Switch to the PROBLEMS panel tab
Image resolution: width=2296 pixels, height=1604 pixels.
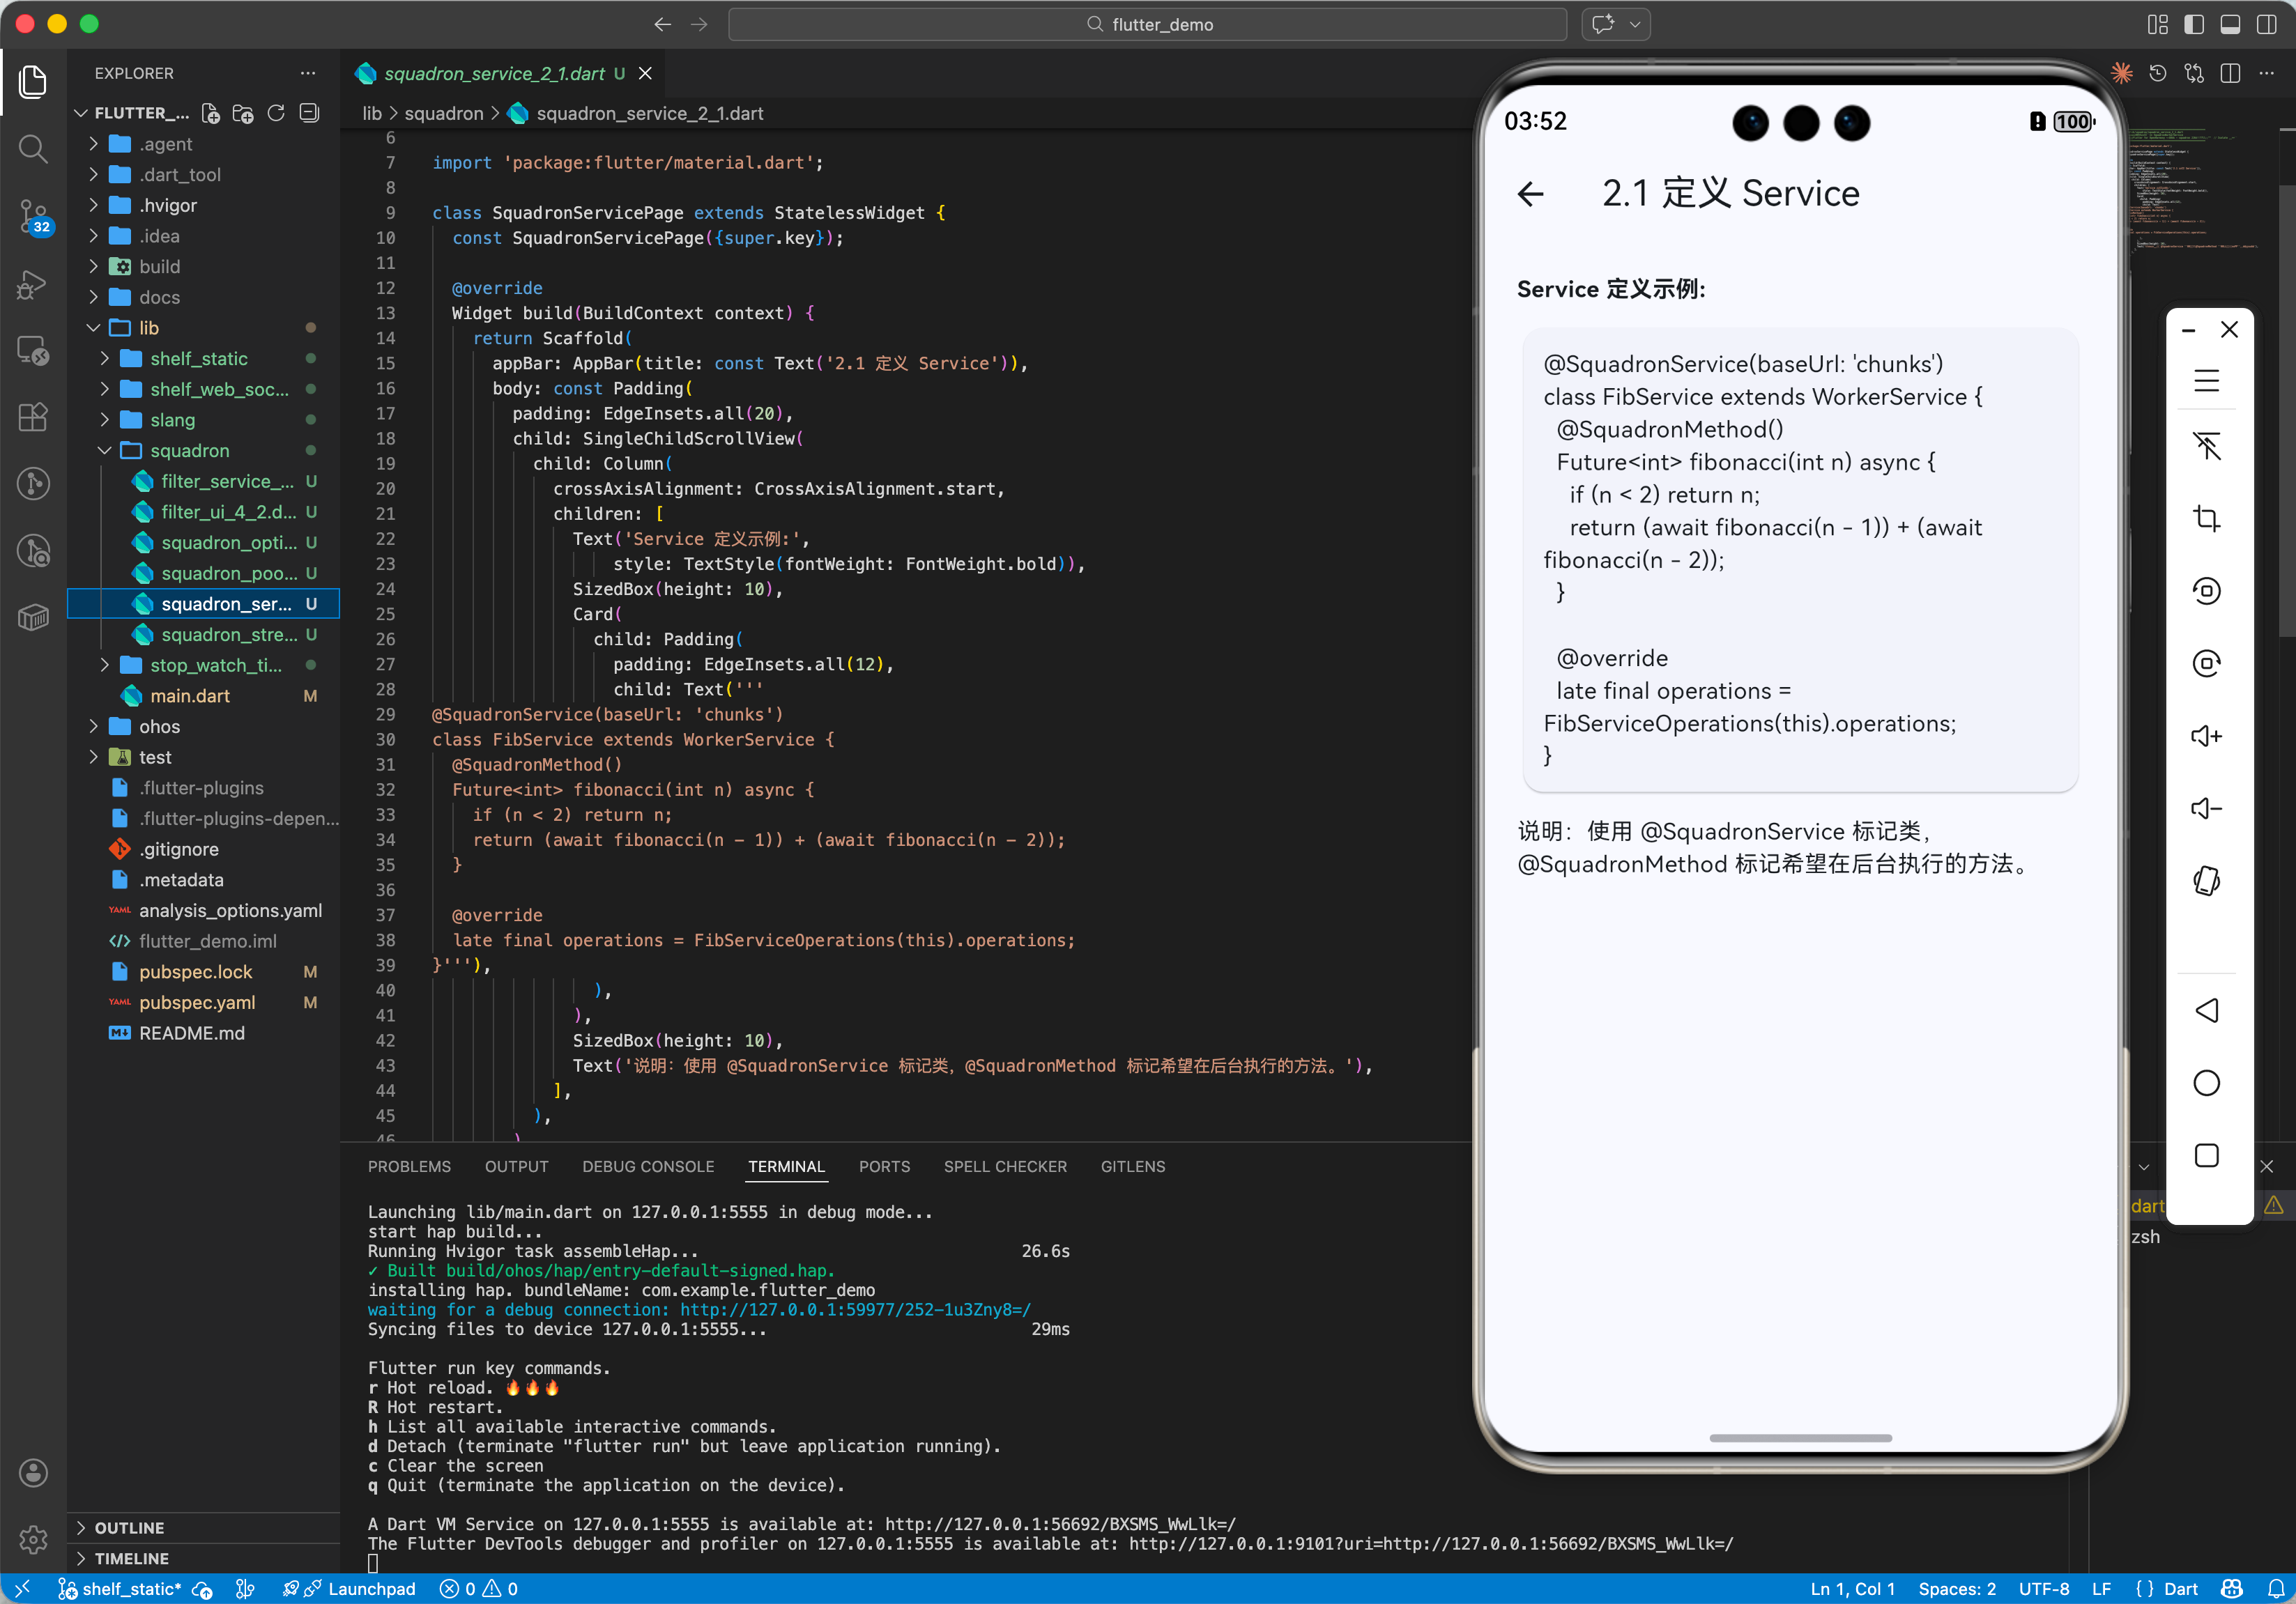[409, 1166]
